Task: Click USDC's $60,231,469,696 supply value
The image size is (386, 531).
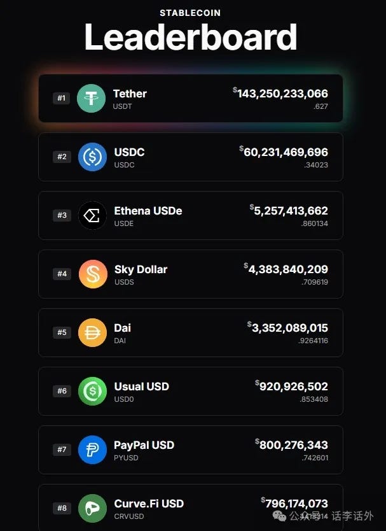Action: point(286,152)
